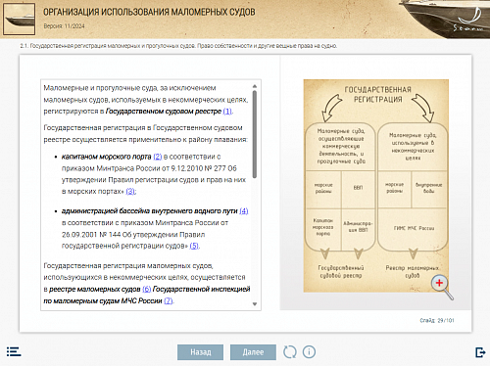Click the 'Версия: 11/2024' label
This screenshot has height=366, width=490.
[x=64, y=26]
